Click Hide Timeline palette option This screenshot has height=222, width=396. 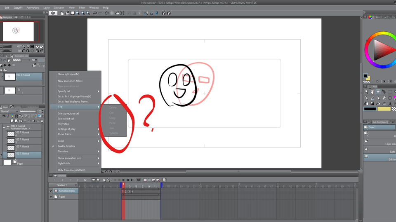coord(71,170)
